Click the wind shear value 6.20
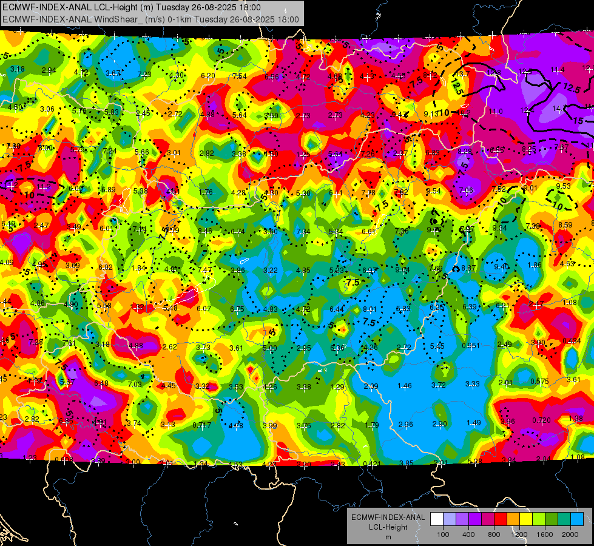The image size is (594, 546). (208, 76)
